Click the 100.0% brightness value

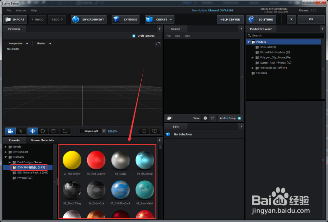point(112,131)
